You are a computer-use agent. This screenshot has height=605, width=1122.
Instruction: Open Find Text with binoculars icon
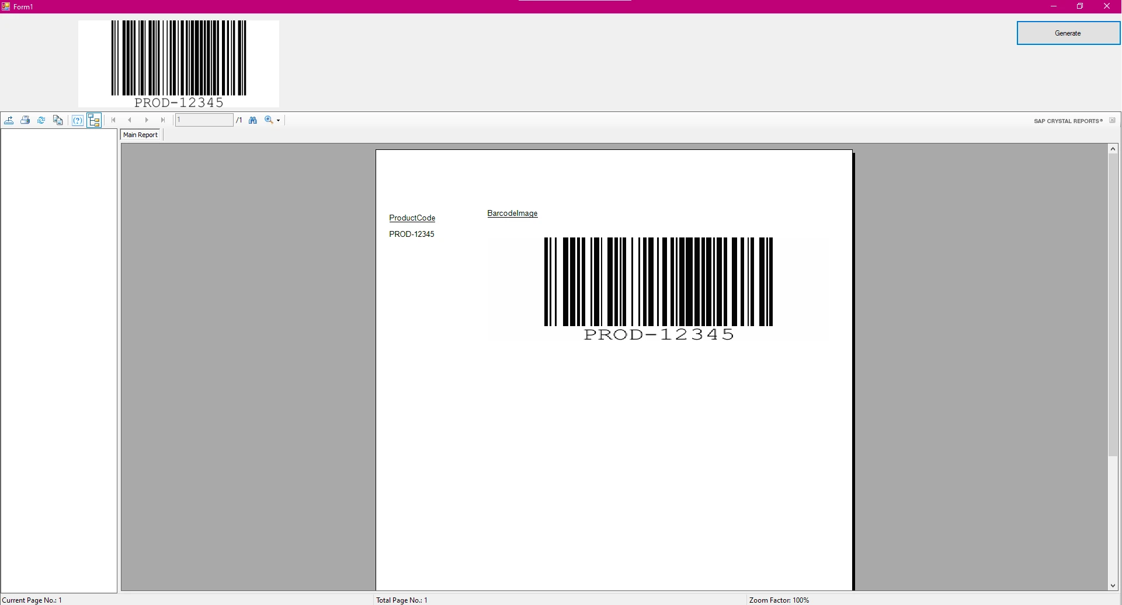(x=253, y=120)
